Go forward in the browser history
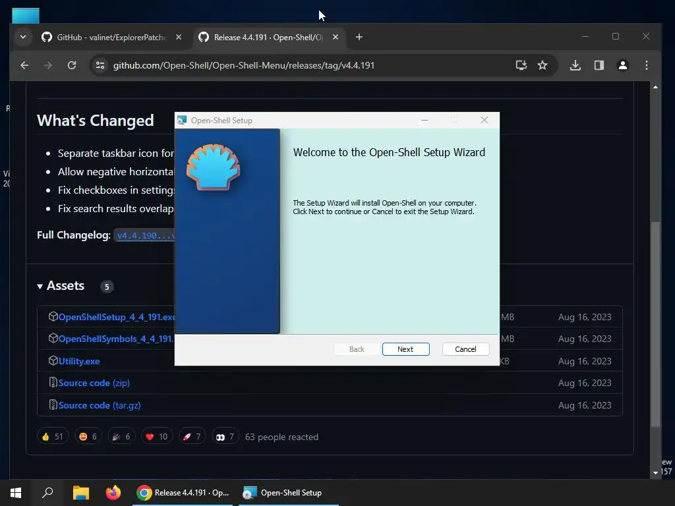Image resolution: width=675 pixels, height=506 pixels. tap(48, 65)
